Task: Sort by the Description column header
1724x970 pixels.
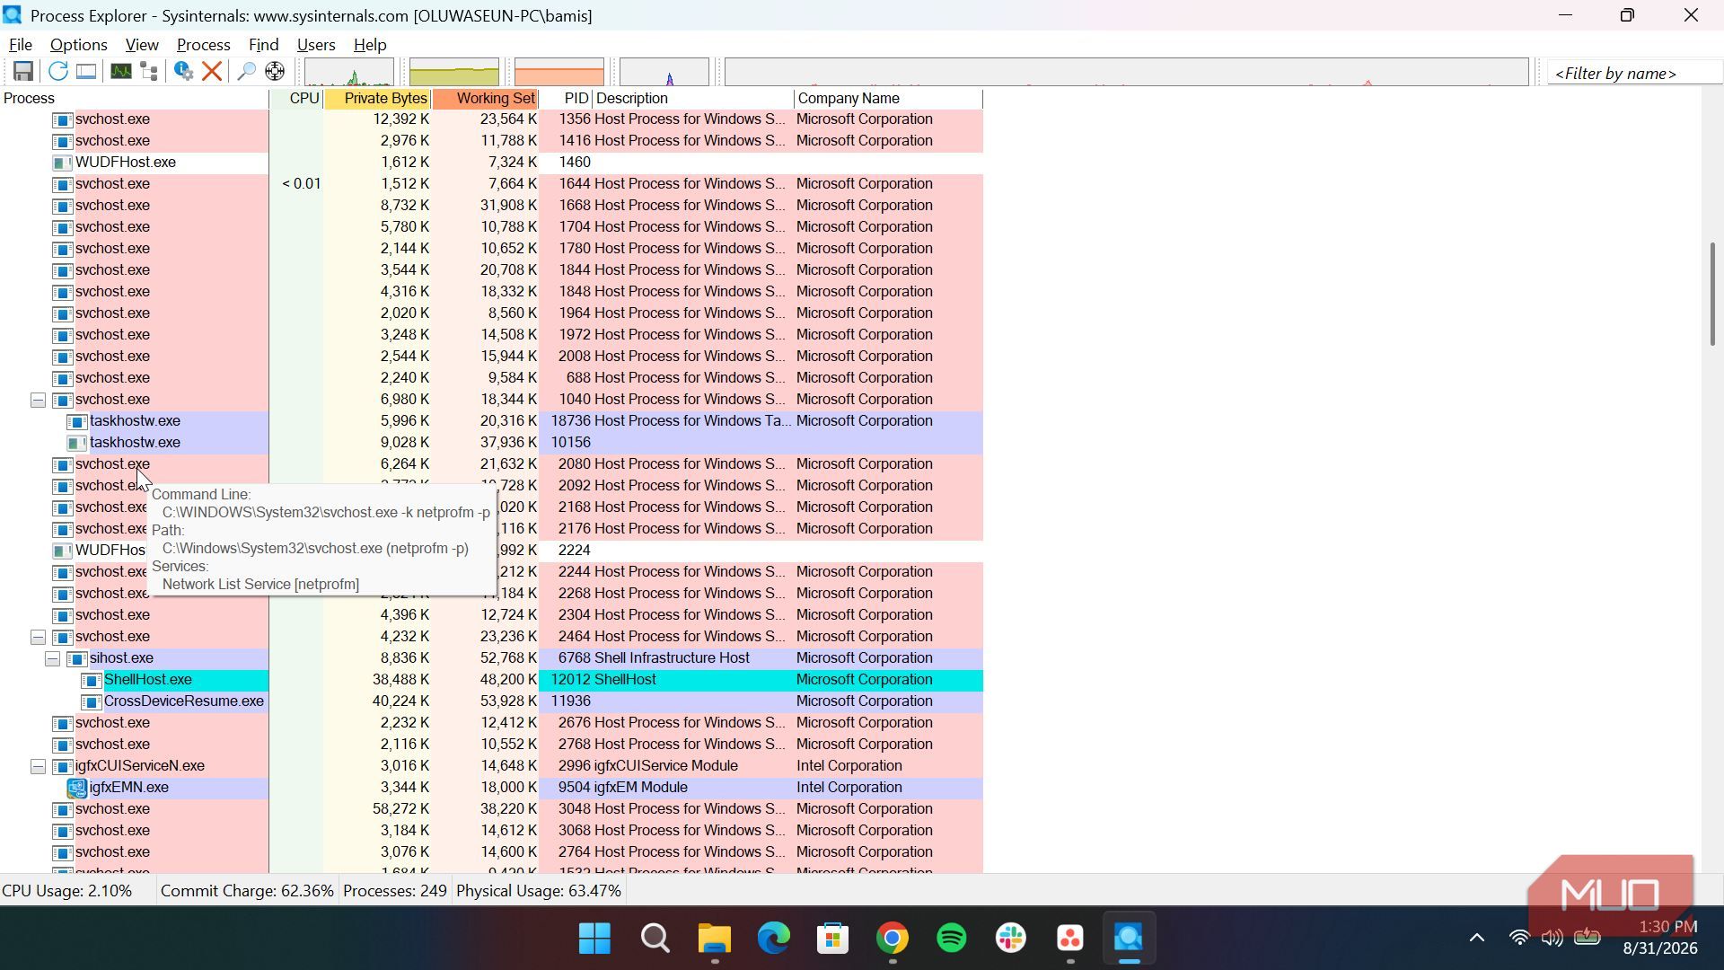Action: pos(693,99)
